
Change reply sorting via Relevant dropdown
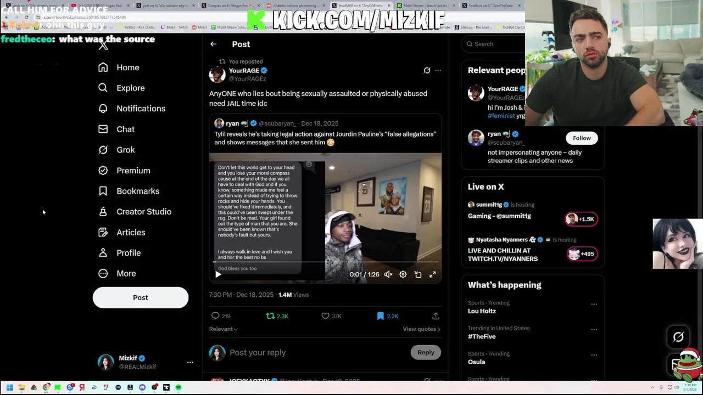(224, 329)
